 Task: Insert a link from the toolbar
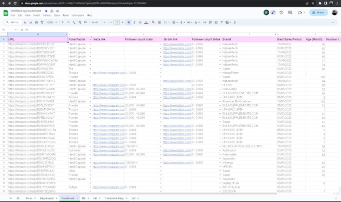(205, 22)
